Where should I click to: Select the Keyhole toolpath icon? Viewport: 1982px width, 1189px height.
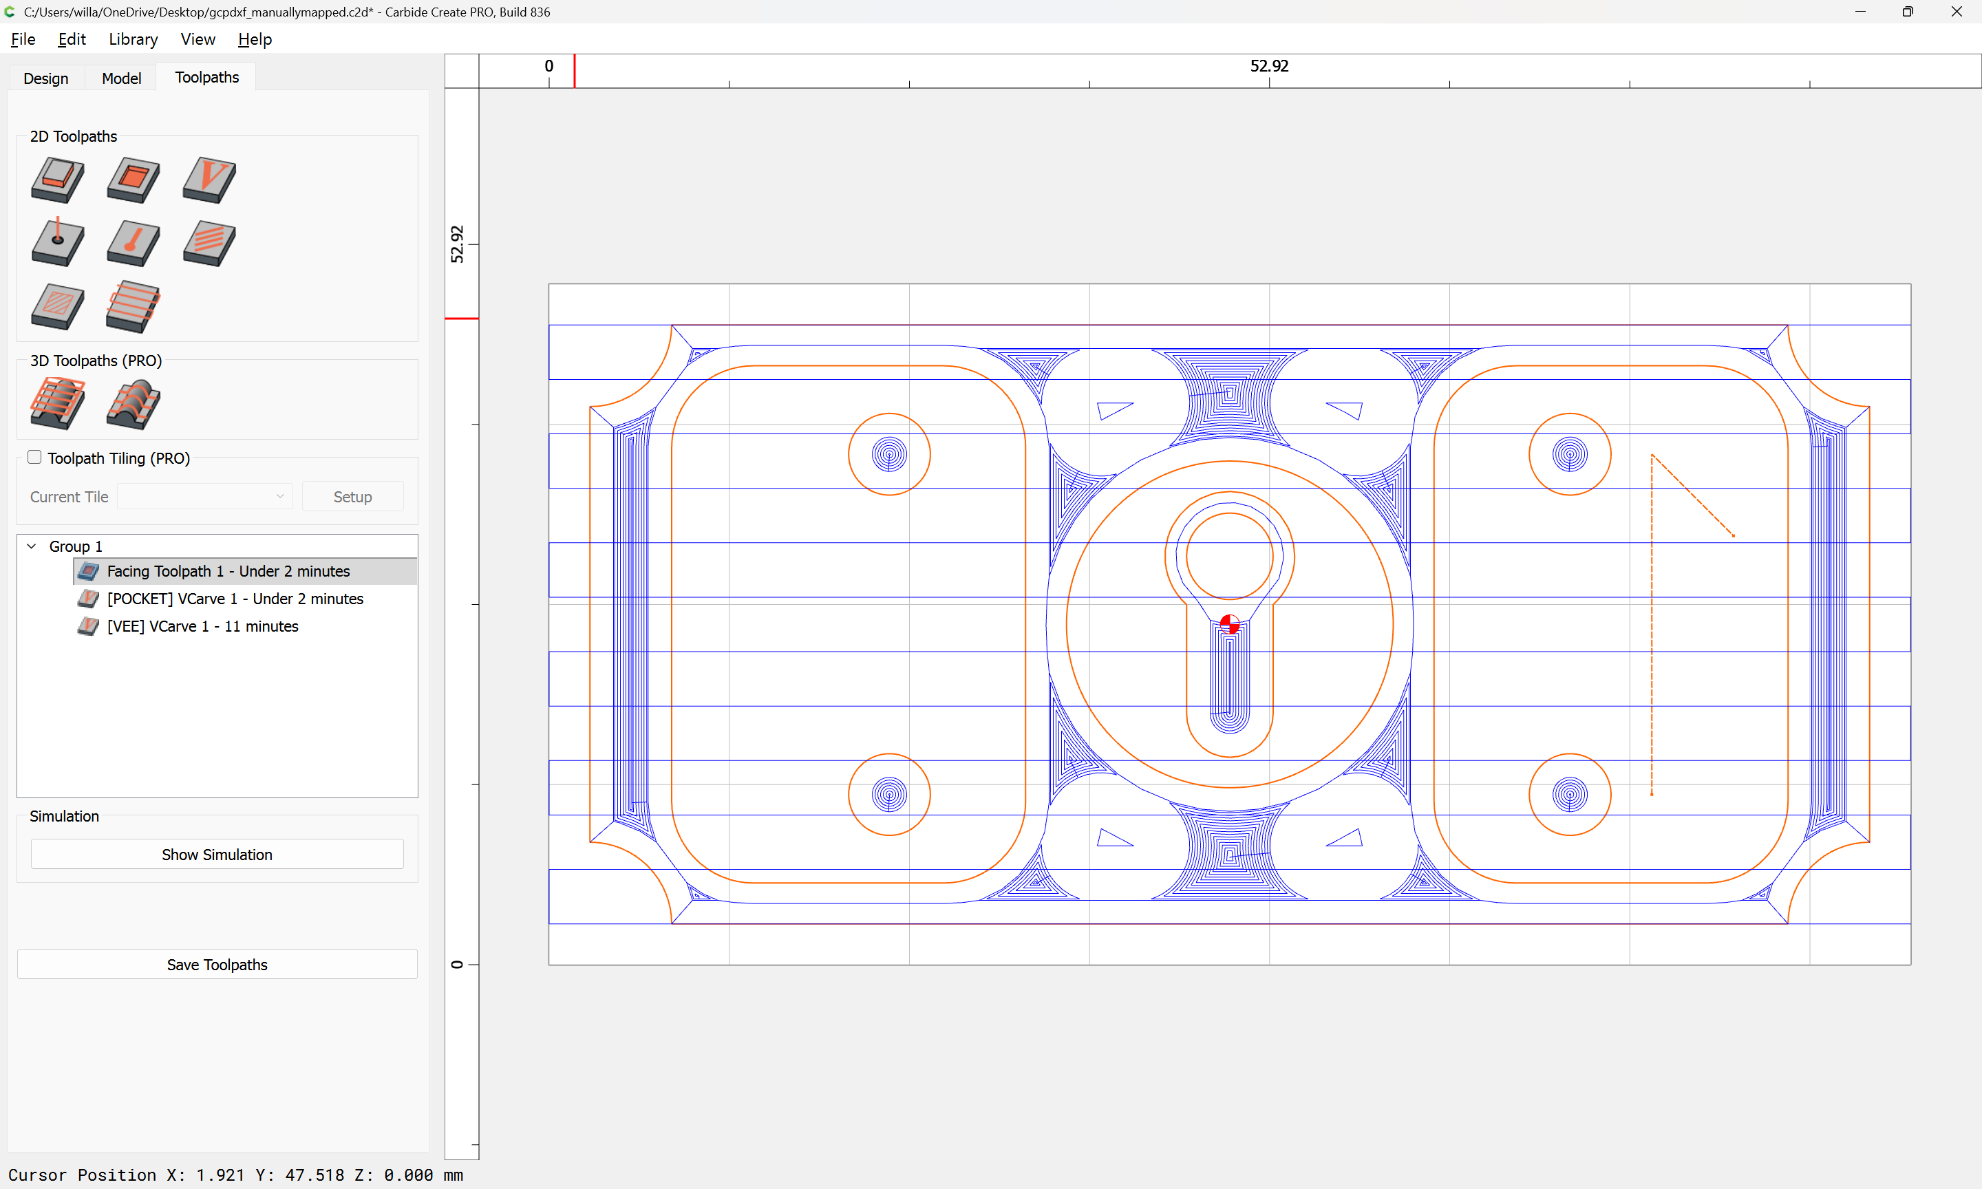(x=133, y=243)
